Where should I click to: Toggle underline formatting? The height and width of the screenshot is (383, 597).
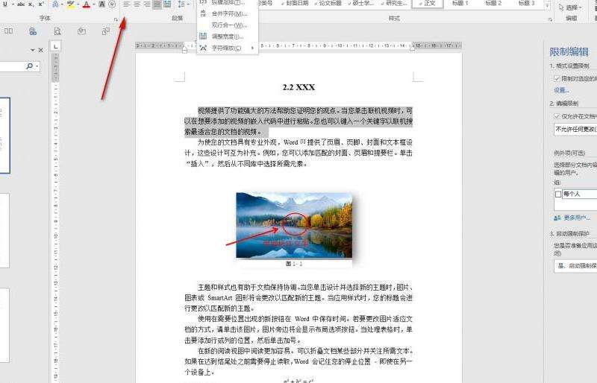[5, 4]
